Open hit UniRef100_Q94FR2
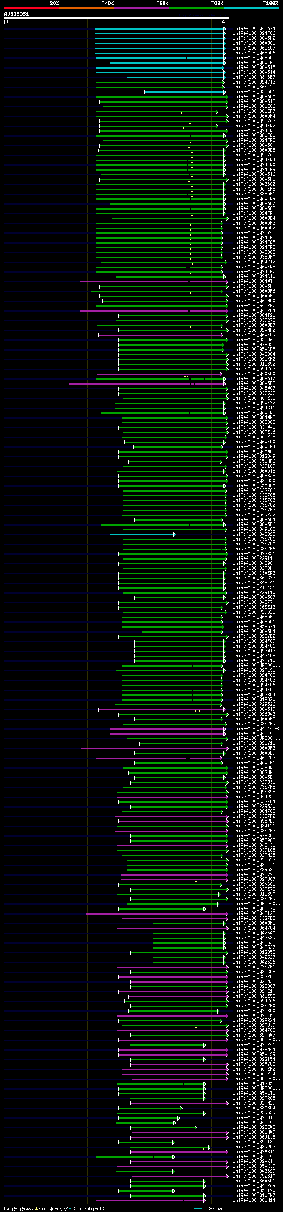Screen dimensions: 283x1212 pyautogui.click(x=254, y=141)
